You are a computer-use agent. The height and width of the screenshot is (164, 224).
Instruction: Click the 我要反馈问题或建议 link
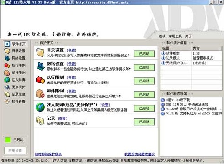[139, 154]
